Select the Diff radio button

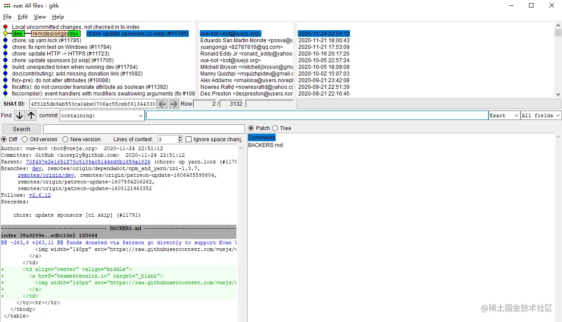(x=4, y=139)
